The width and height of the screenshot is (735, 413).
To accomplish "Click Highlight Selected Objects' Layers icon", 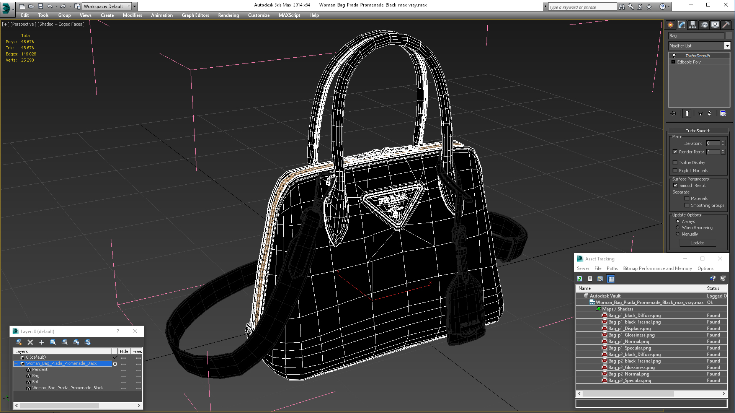I will pos(65,342).
